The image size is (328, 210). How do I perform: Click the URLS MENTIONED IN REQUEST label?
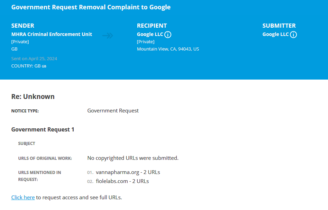coord(39,176)
